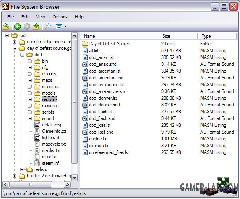Sort by the Size column header
The width and height of the screenshot is (240, 199).
[178, 36]
